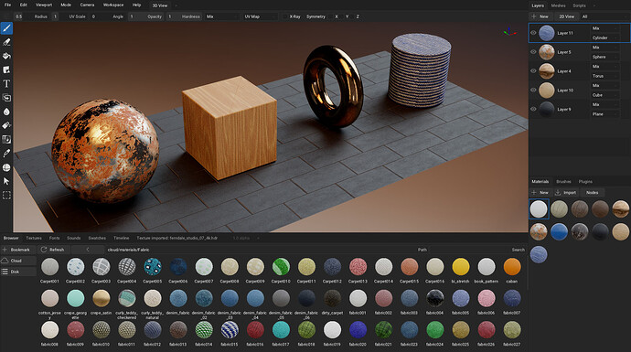Click the Bookmark button
Viewport: 631px width, 352px height.
[18, 250]
